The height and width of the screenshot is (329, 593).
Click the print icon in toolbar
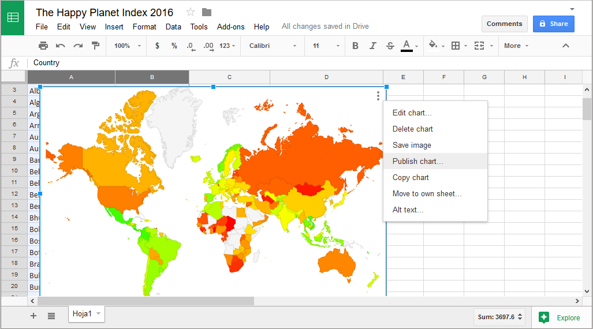pyautogui.click(x=43, y=46)
